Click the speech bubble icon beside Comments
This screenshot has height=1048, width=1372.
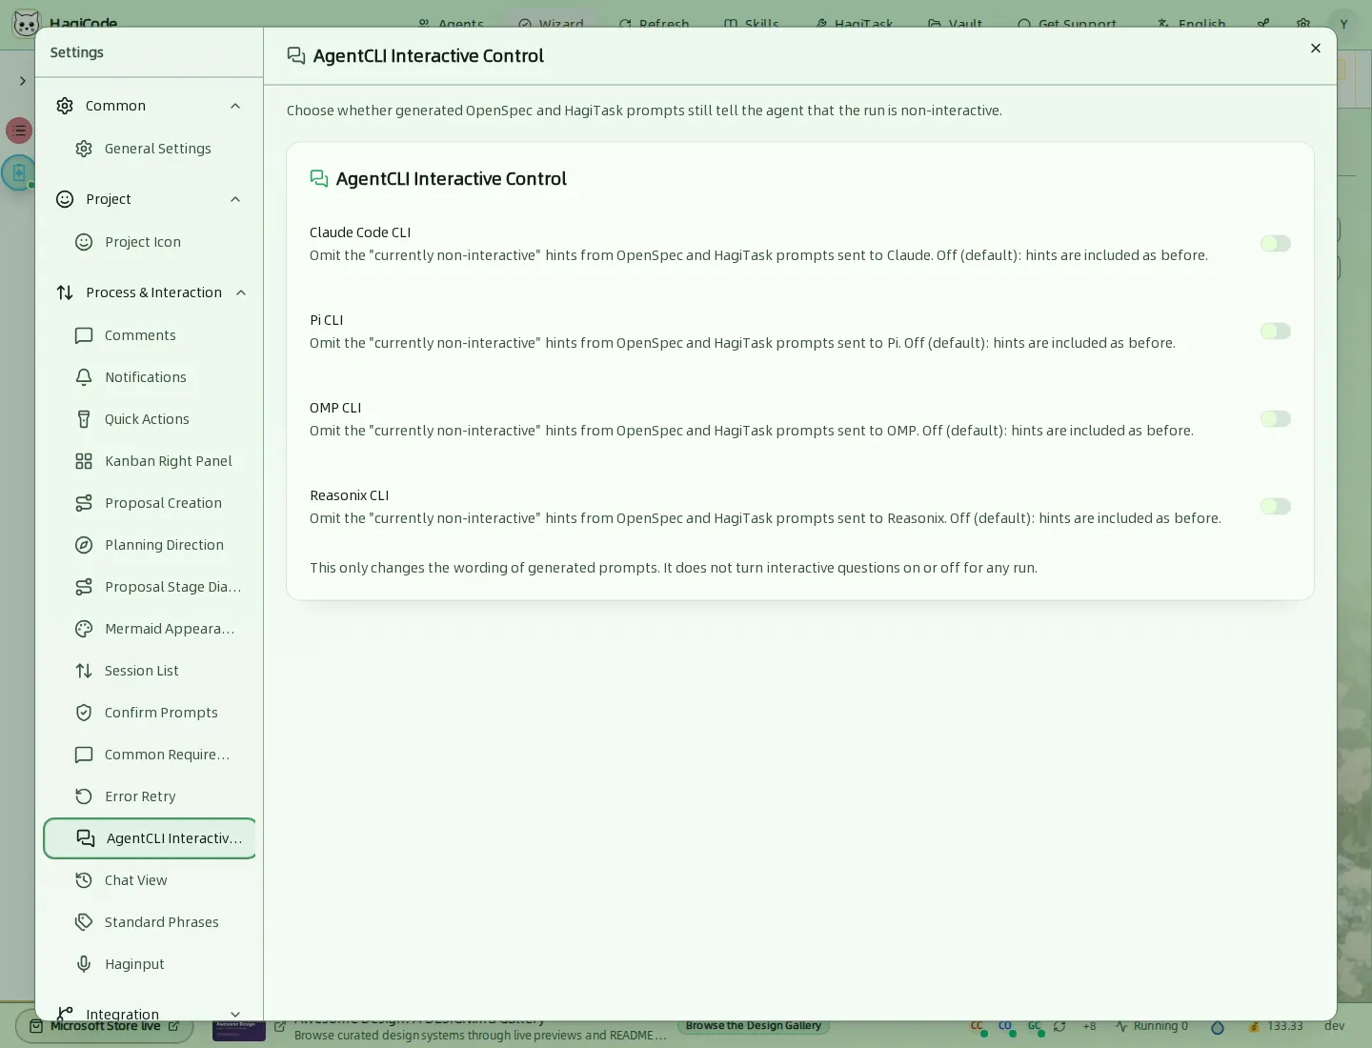(x=84, y=335)
